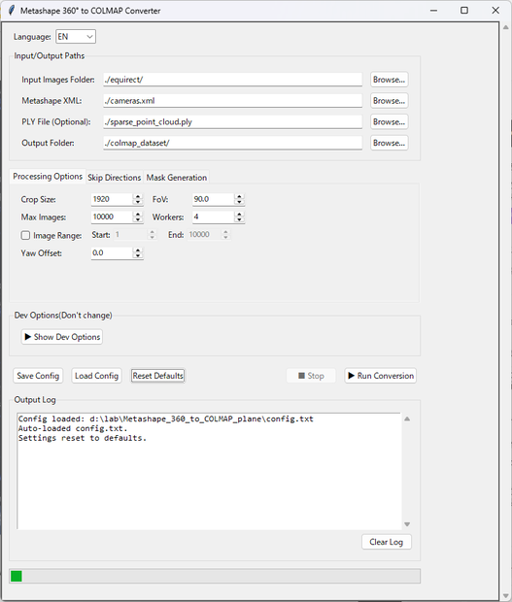Screen dimensions: 512x602
Task: Click the Output Log scroll down arrow
Action: click(407, 524)
